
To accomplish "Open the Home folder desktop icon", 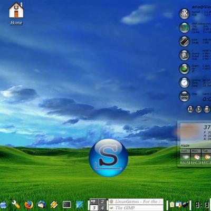I will pos(16,13).
